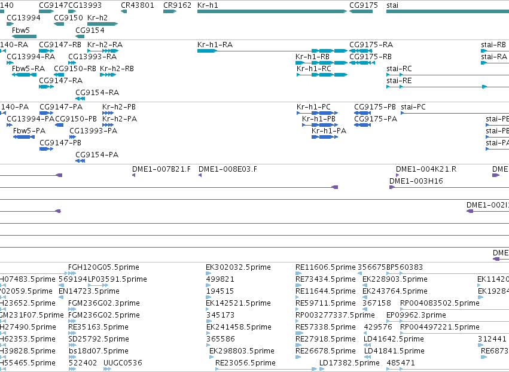Select the stai-RC transcript label
Image resolution: width=509 pixels, height=372 pixels.
tap(399, 69)
